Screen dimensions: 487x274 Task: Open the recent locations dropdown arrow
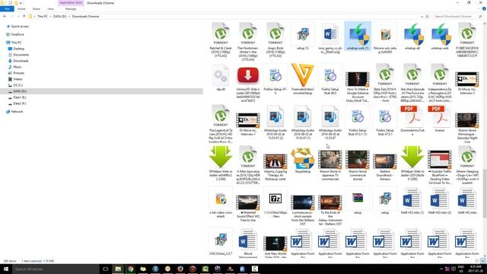coord(18,16)
